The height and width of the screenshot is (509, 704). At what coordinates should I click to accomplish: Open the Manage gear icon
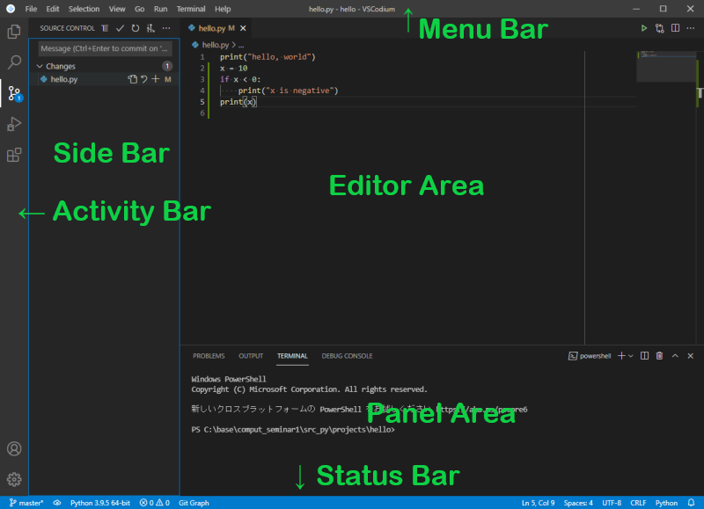tap(14, 479)
